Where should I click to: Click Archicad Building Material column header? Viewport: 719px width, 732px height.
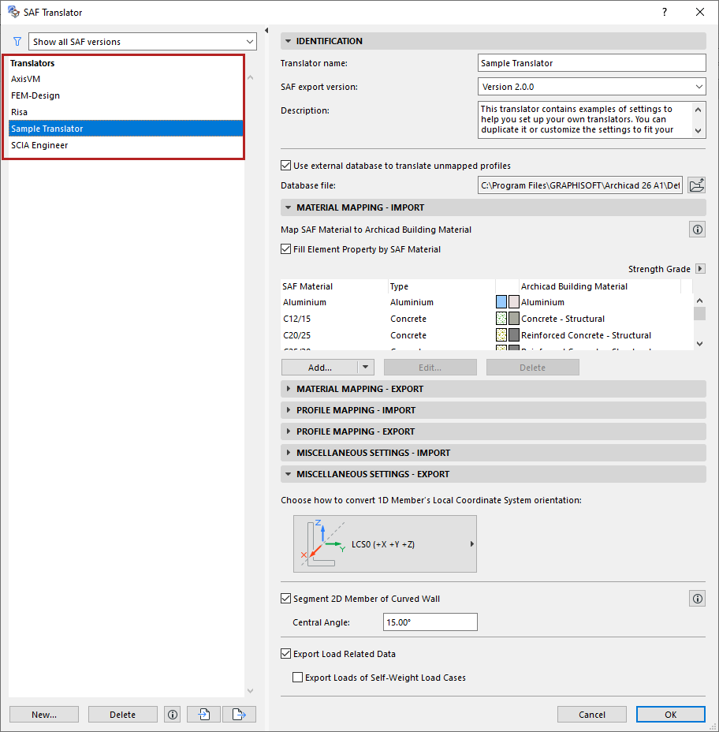pyautogui.click(x=599, y=286)
